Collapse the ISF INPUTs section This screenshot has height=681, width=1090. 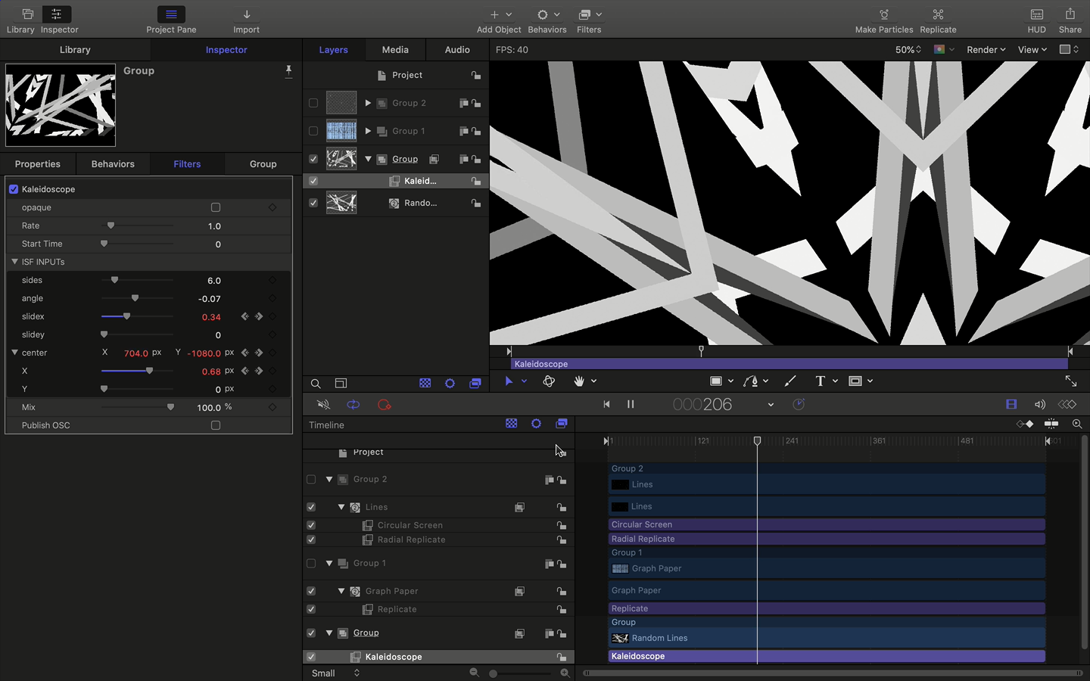point(13,261)
